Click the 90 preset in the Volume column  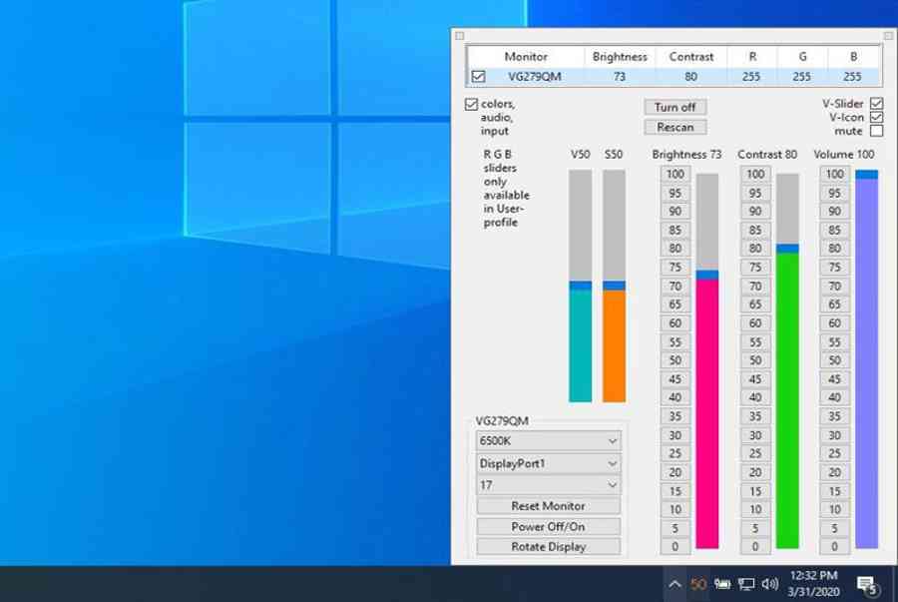pos(834,212)
